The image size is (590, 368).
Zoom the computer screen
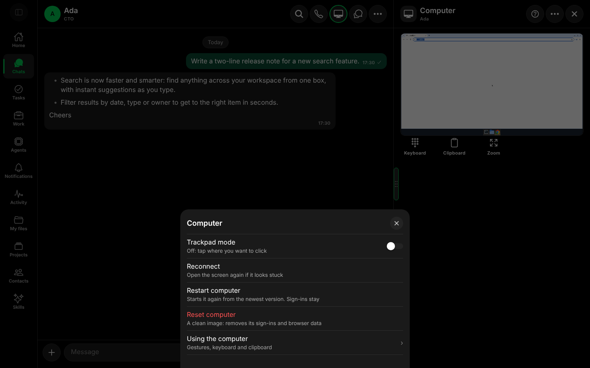click(x=494, y=147)
